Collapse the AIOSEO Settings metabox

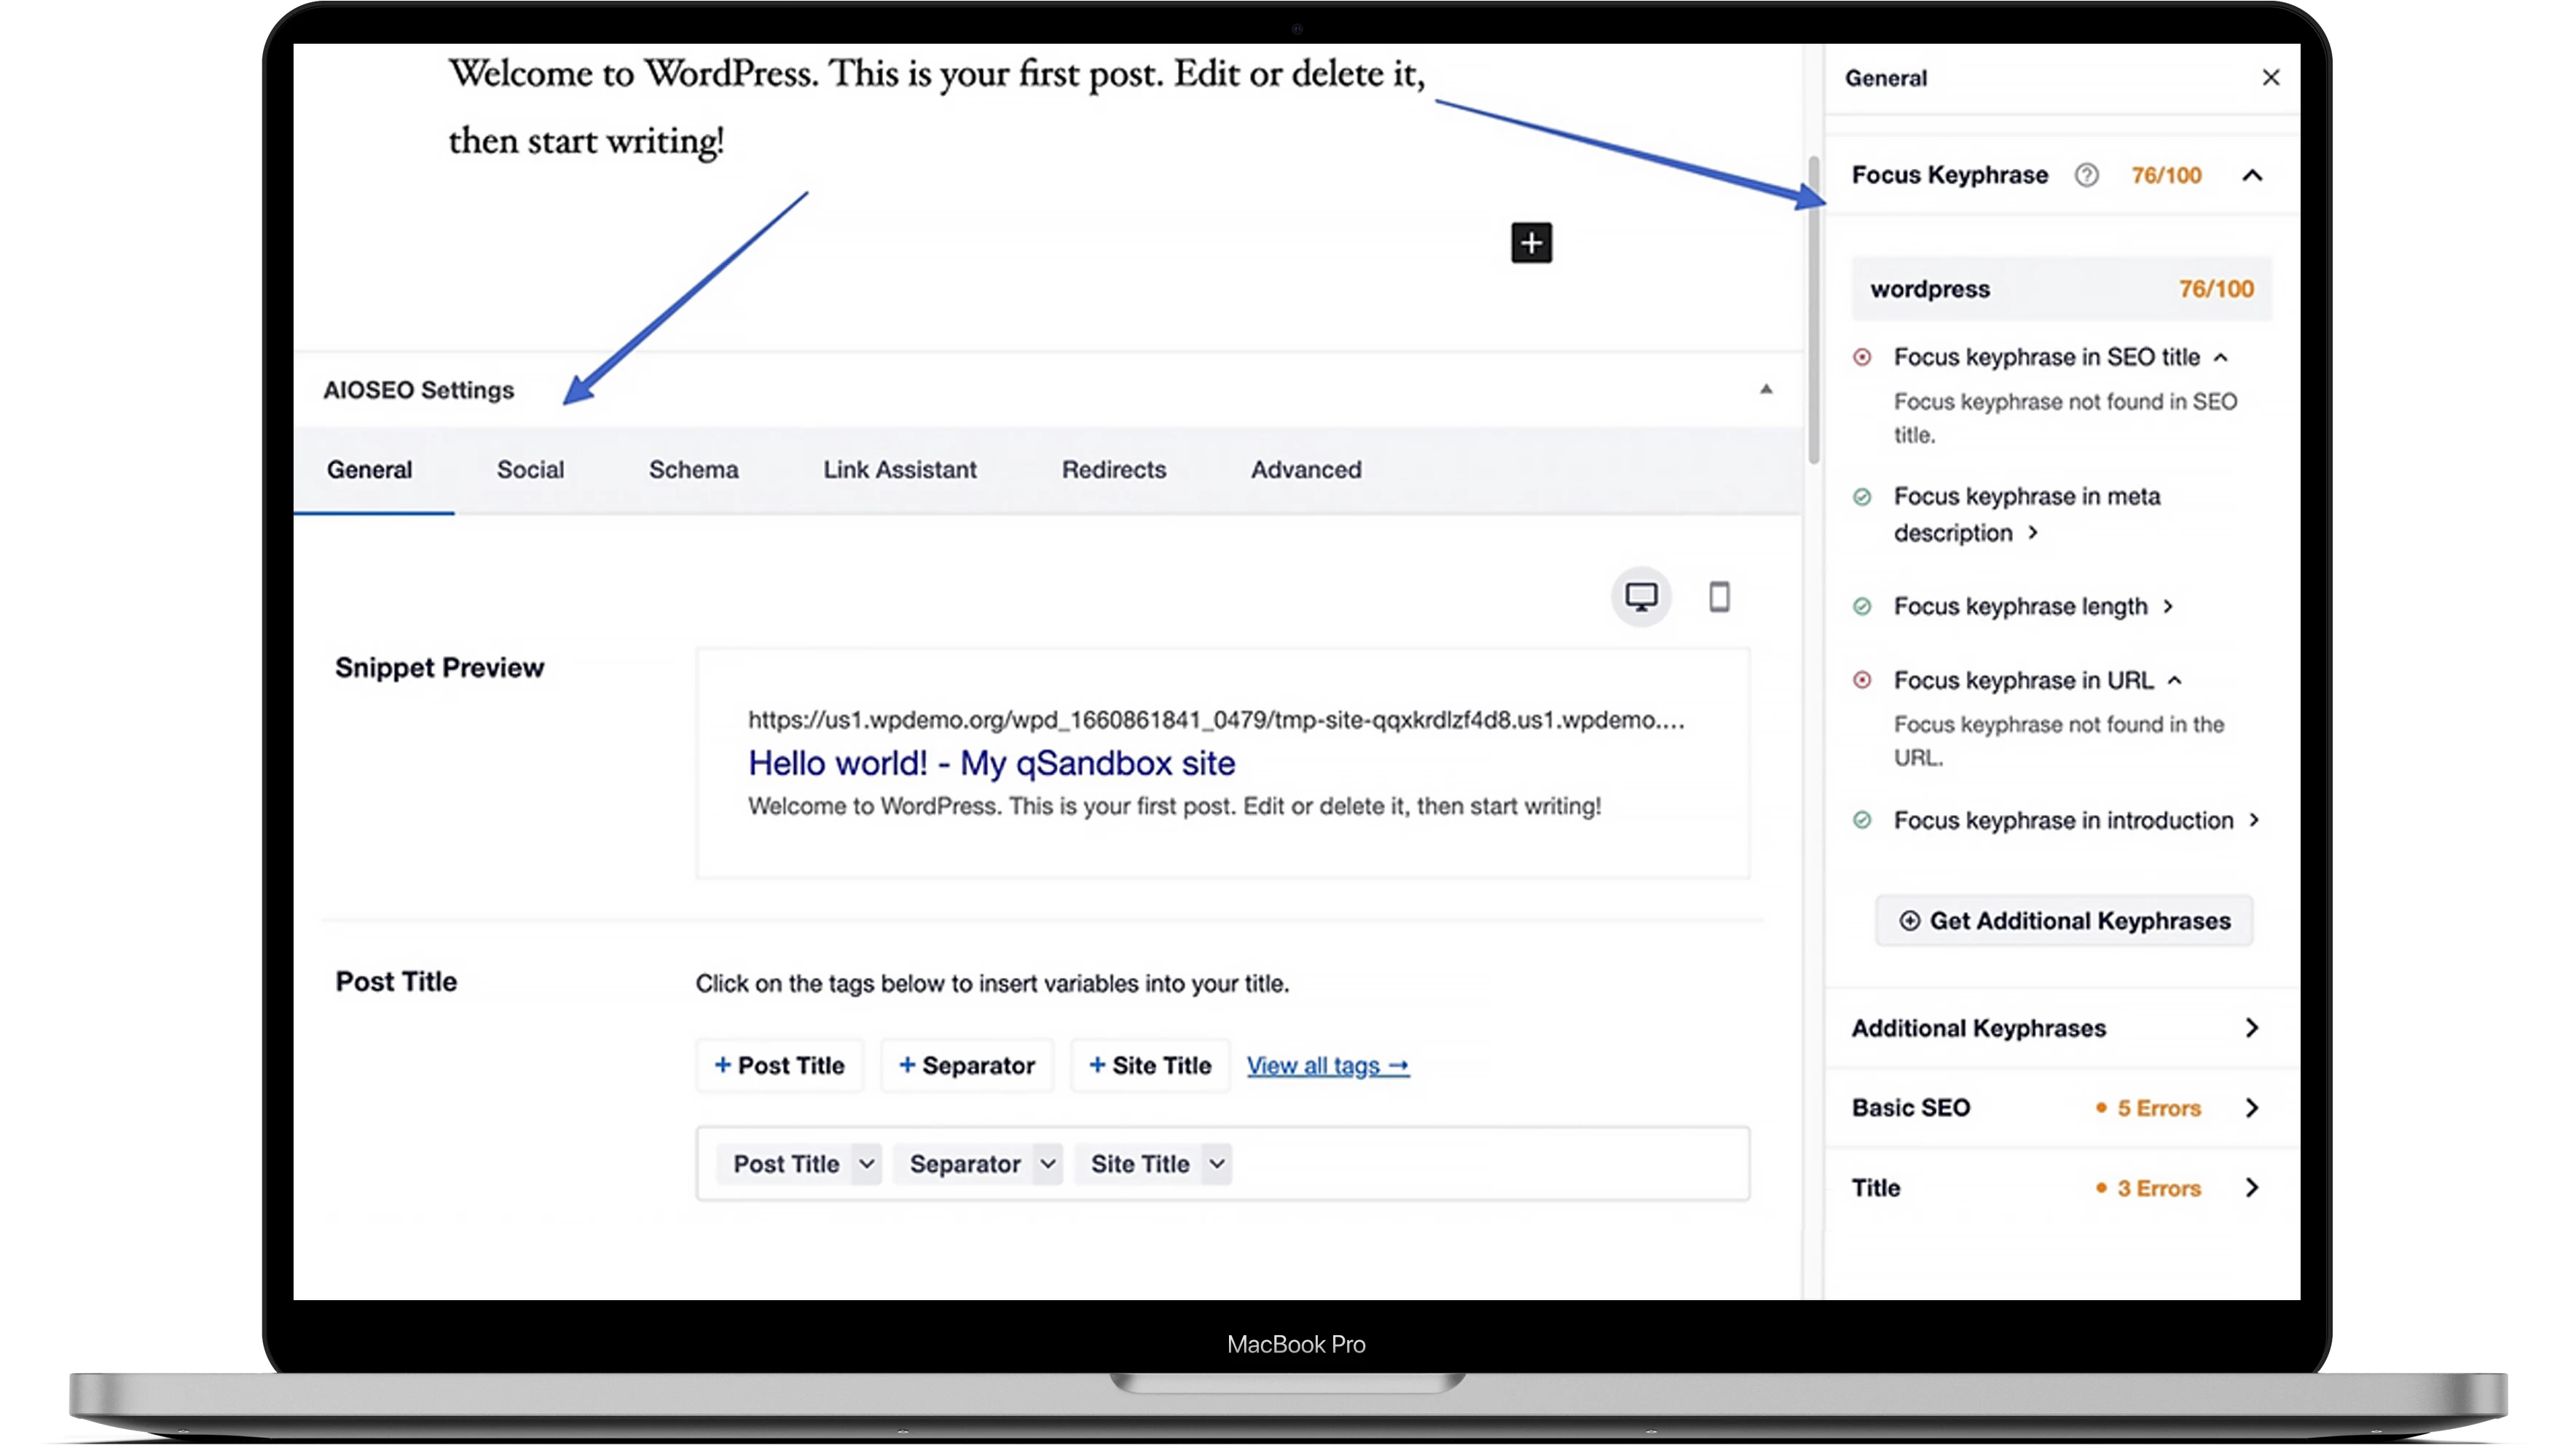click(1766, 389)
